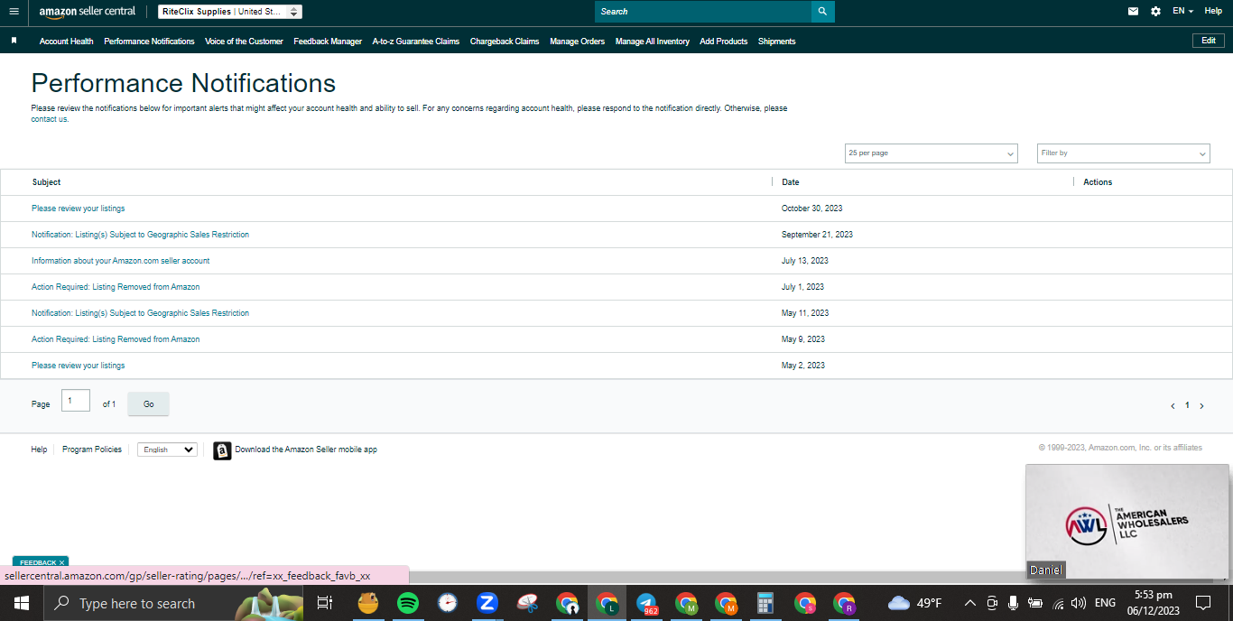Viewport: 1233px width, 621px height.
Task: Click the Daniel video thumbnail
Action: coord(1127,522)
